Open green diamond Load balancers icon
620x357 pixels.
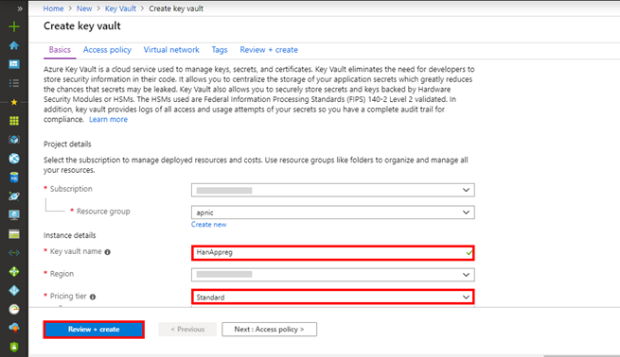coord(14,271)
